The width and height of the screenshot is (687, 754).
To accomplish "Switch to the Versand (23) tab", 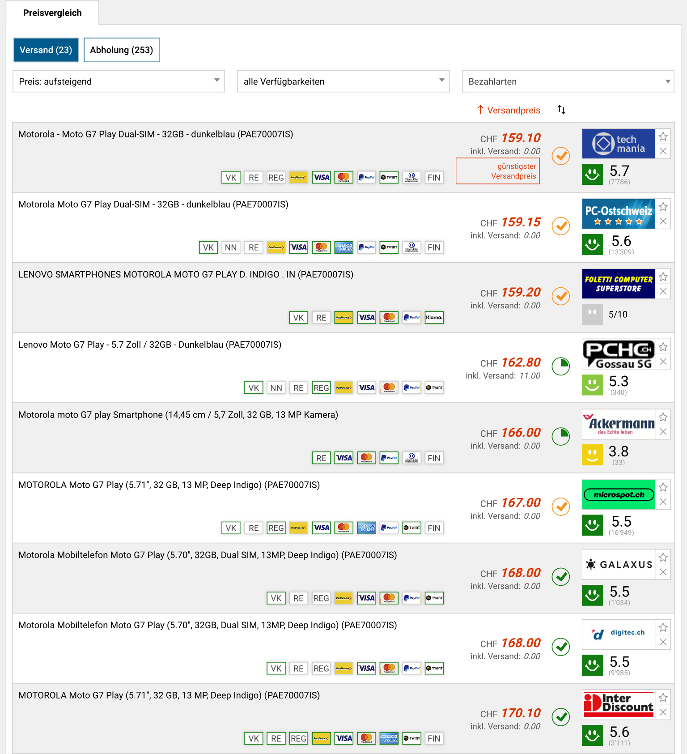I will point(46,50).
